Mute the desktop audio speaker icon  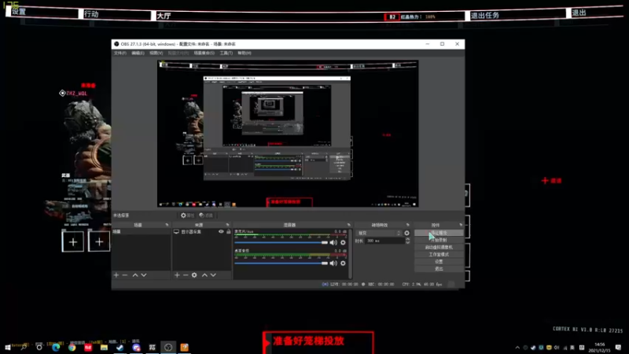(x=333, y=264)
